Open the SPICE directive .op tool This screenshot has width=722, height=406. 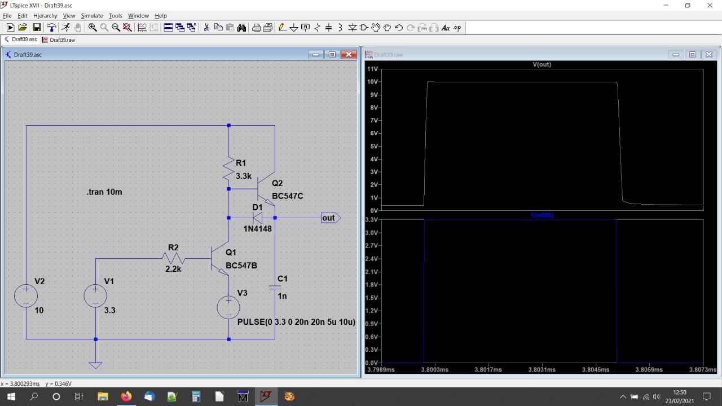pyautogui.click(x=457, y=28)
